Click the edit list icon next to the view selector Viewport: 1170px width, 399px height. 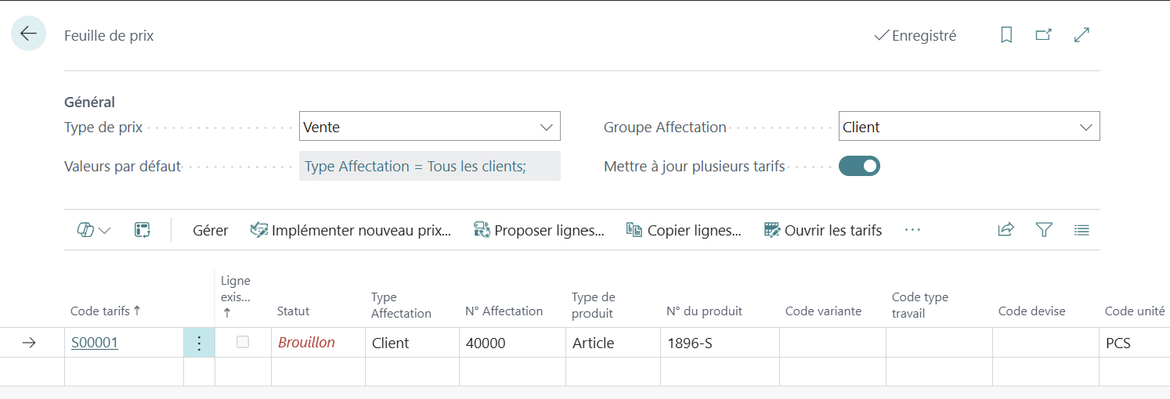click(x=142, y=230)
